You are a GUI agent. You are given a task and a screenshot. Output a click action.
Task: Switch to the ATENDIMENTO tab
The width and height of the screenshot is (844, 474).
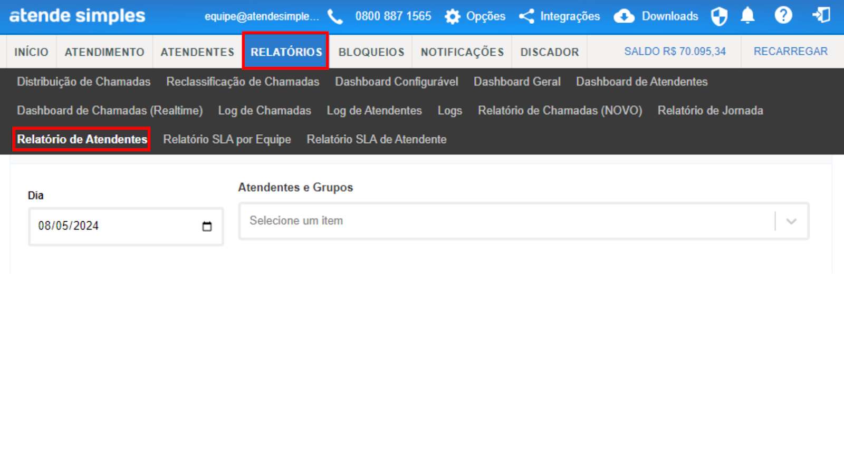(x=104, y=52)
